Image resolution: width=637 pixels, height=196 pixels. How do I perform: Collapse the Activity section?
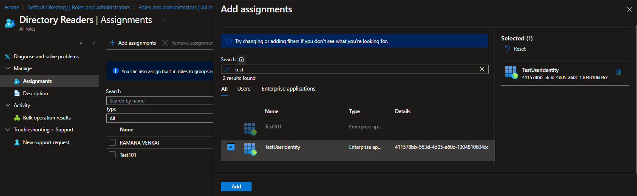pyautogui.click(x=7, y=105)
